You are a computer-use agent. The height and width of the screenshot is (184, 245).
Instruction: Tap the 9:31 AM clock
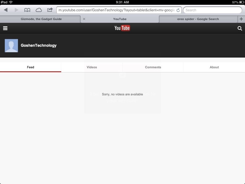pyautogui.click(x=122, y=2)
